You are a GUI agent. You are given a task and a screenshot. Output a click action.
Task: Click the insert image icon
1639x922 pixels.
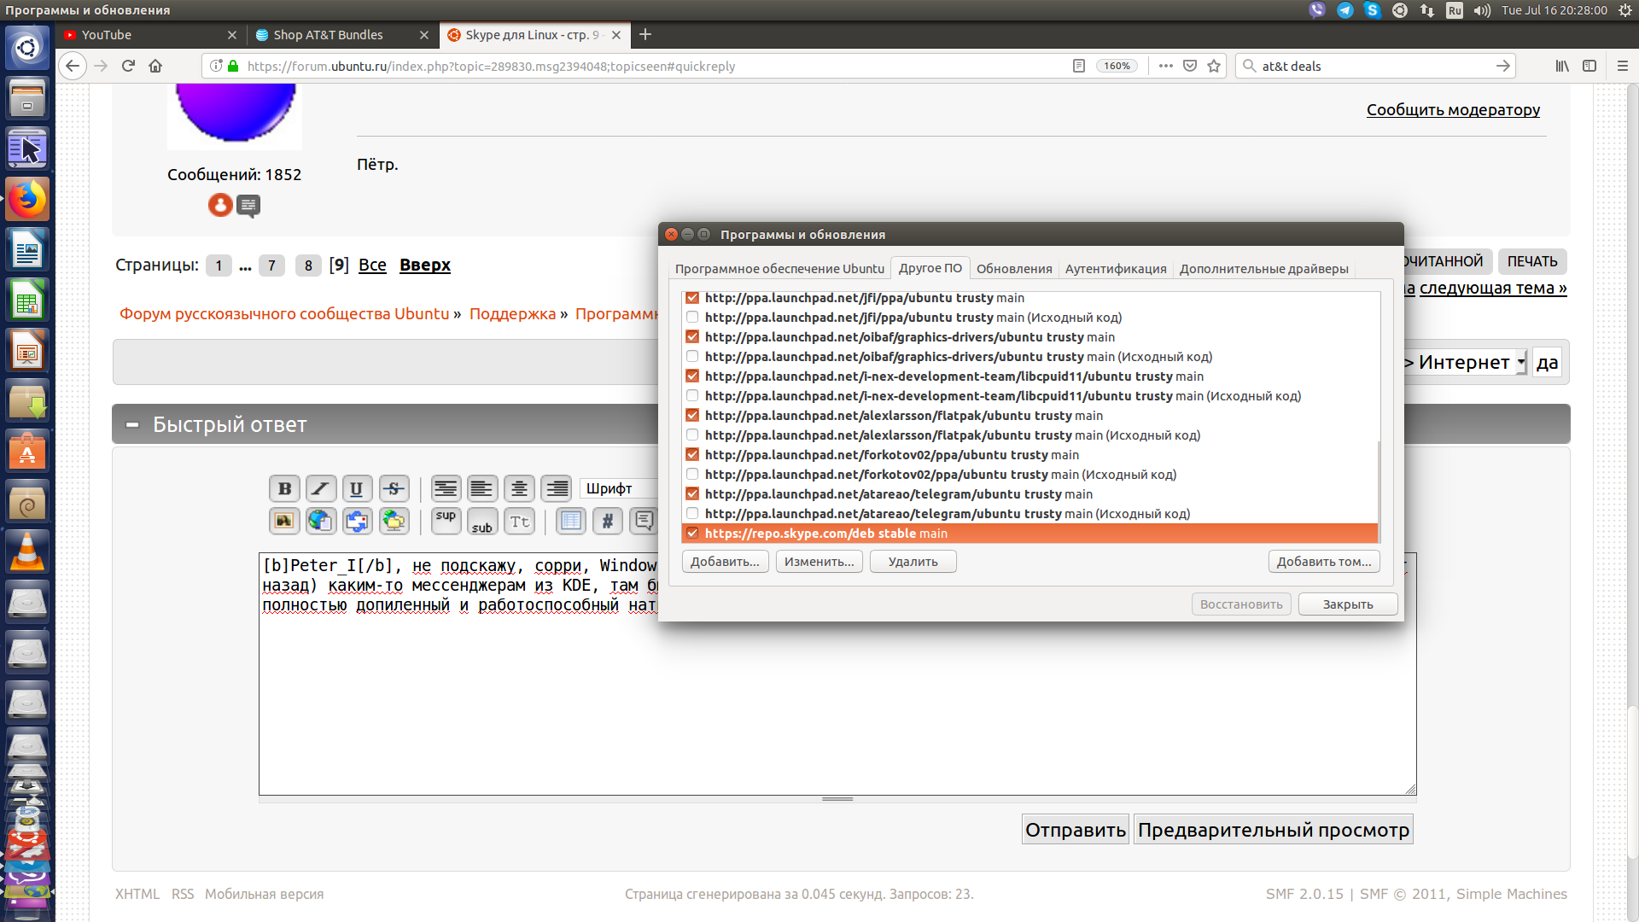click(284, 521)
